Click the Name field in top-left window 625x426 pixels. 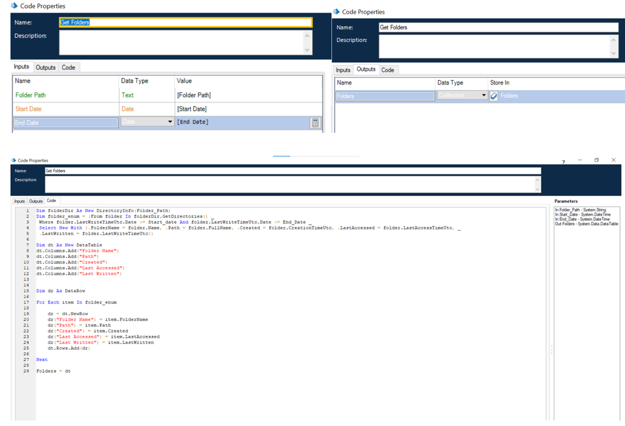pyautogui.click(x=185, y=23)
